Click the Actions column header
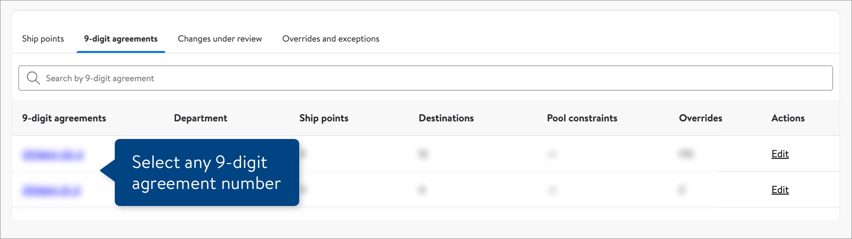 pyautogui.click(x=788, y=118)
